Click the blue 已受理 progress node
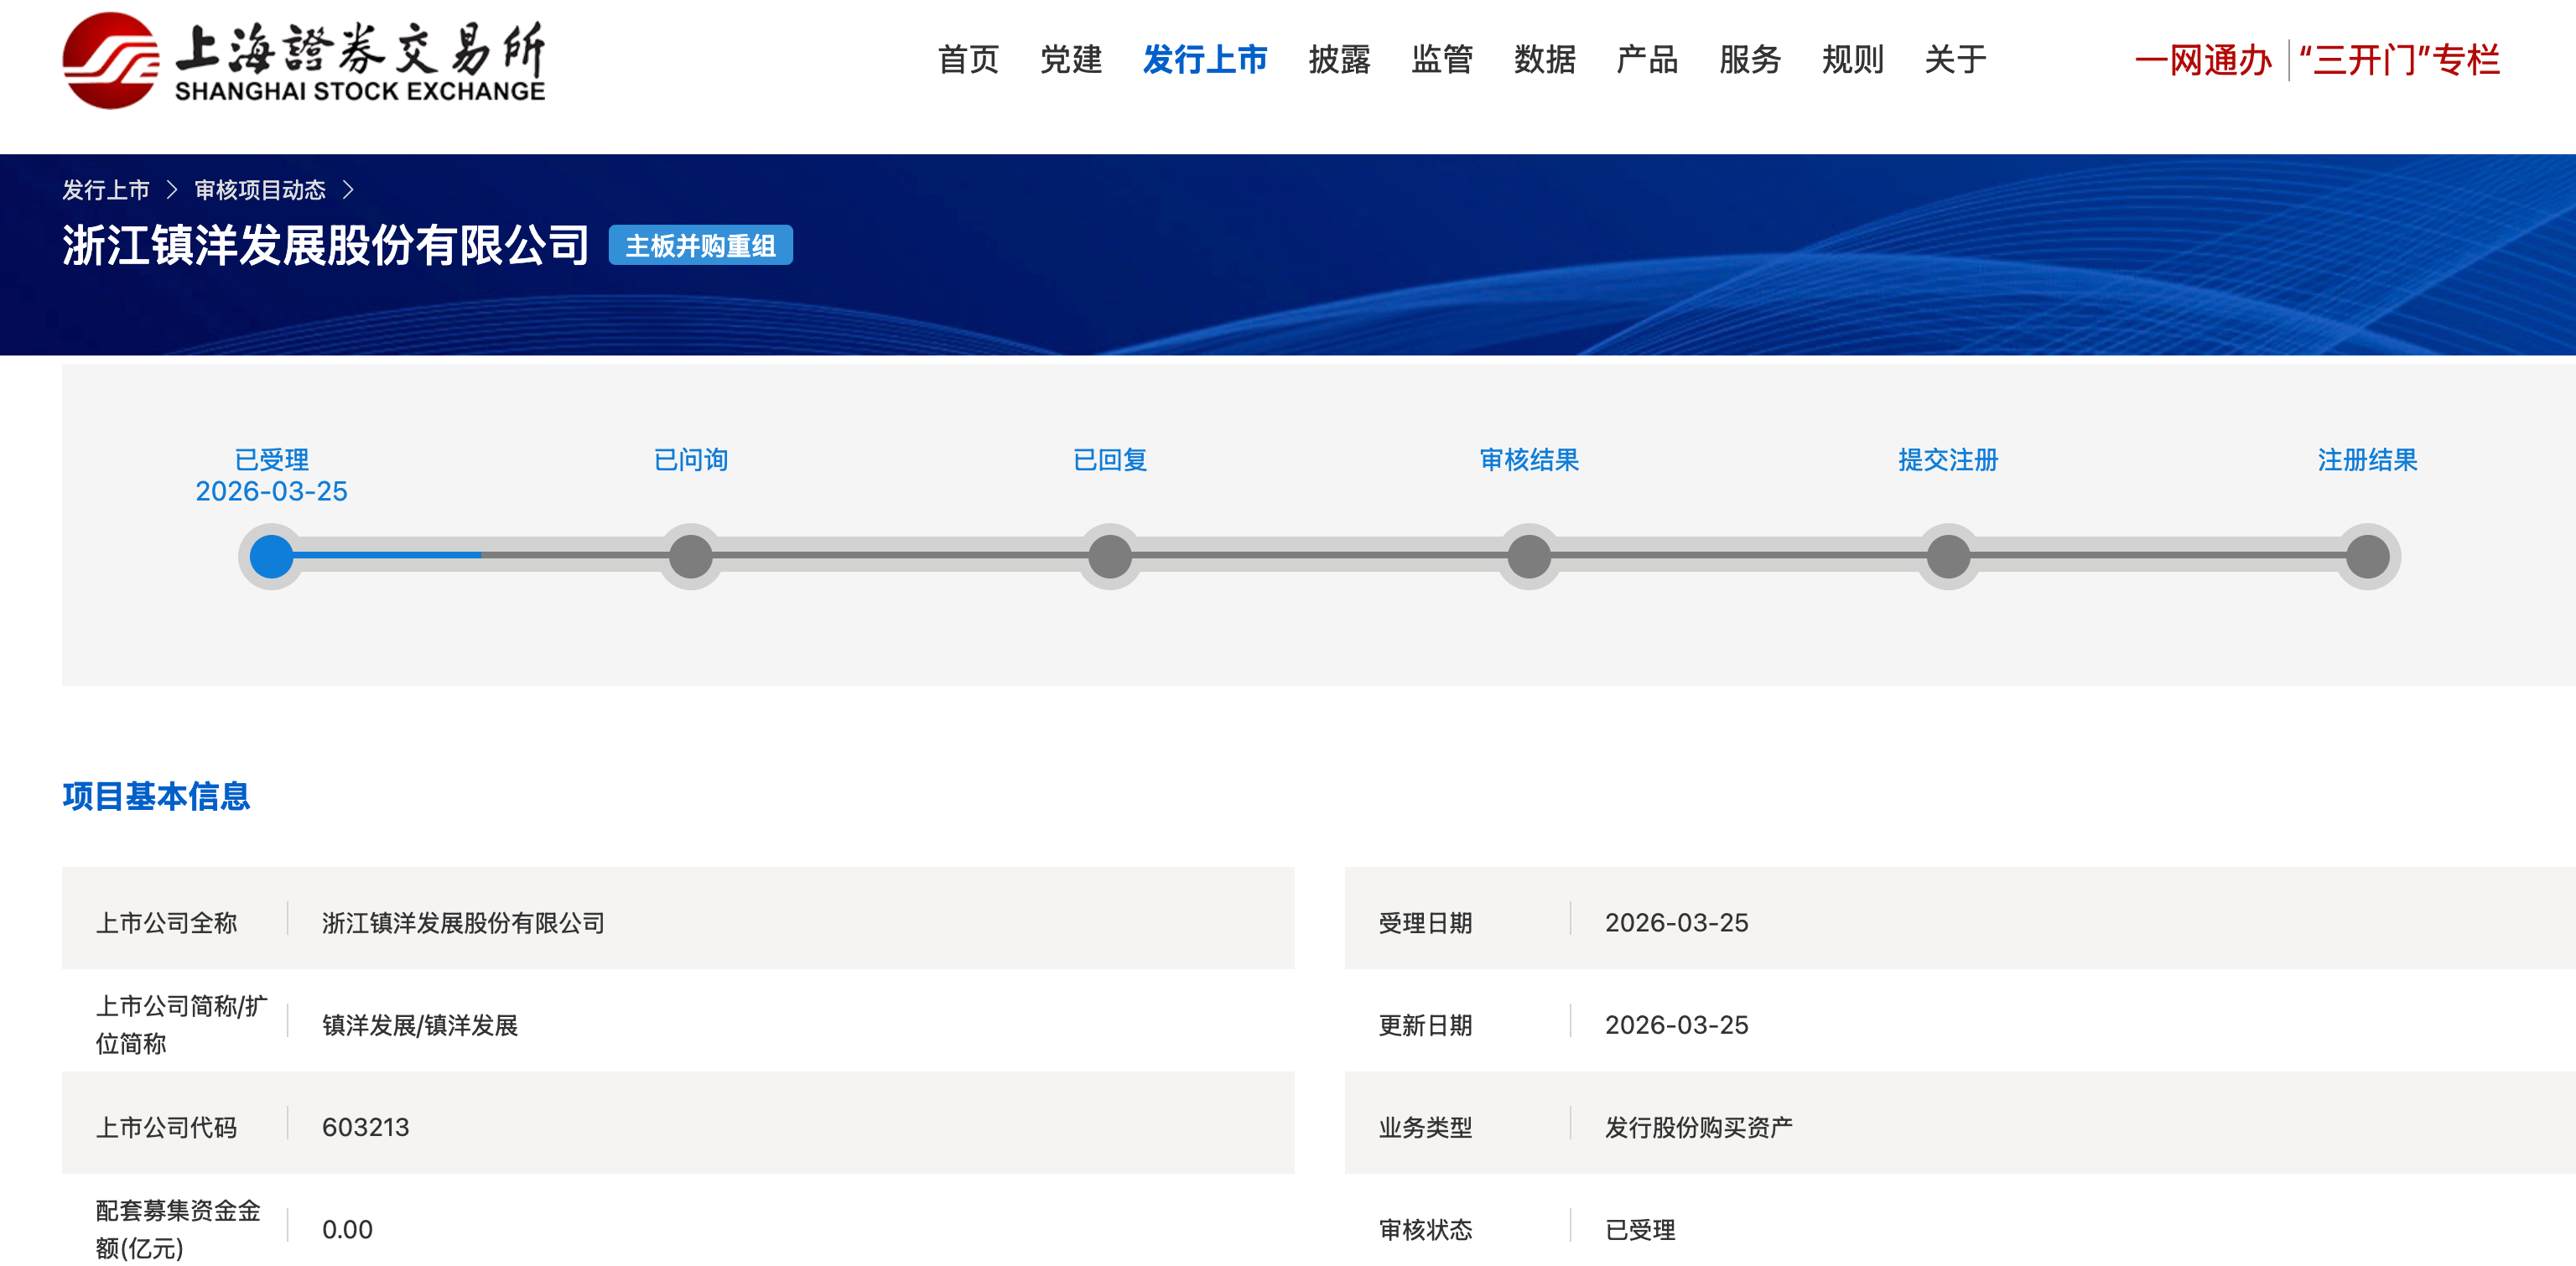2576x1266 pixels. (271, 556)
